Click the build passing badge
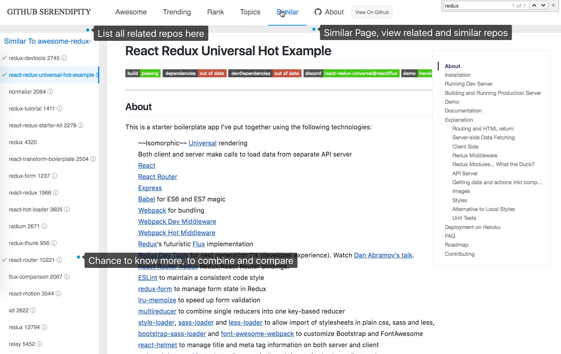 coord(143,73)
